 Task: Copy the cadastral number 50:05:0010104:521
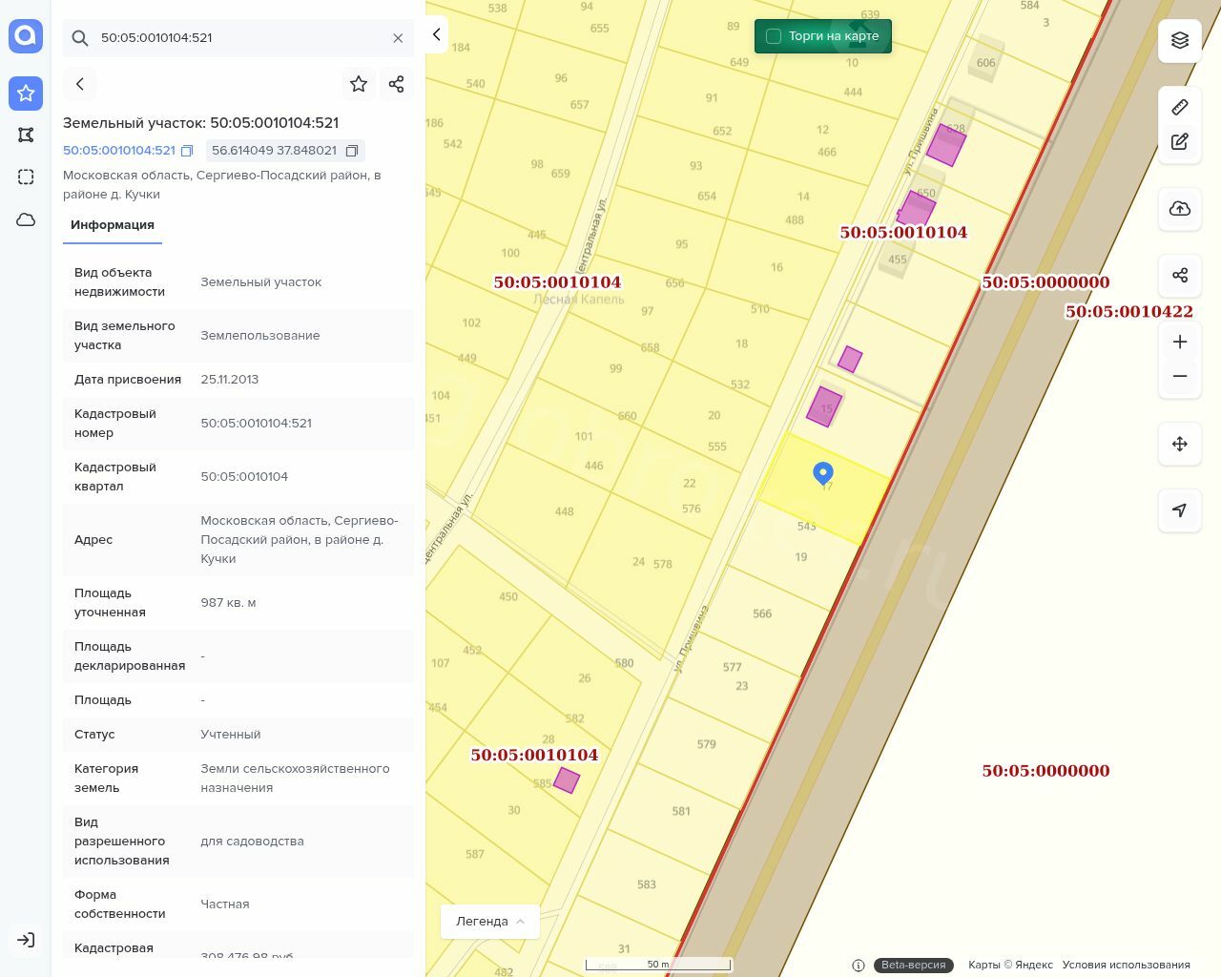[x=187, y=151]
